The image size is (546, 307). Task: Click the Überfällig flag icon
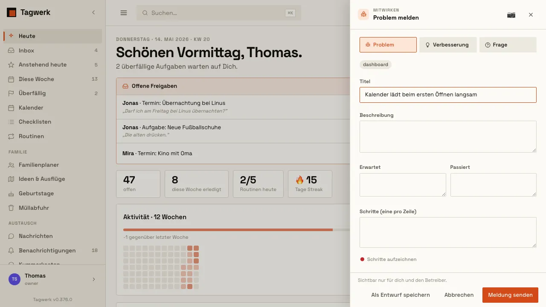(11, 93)
